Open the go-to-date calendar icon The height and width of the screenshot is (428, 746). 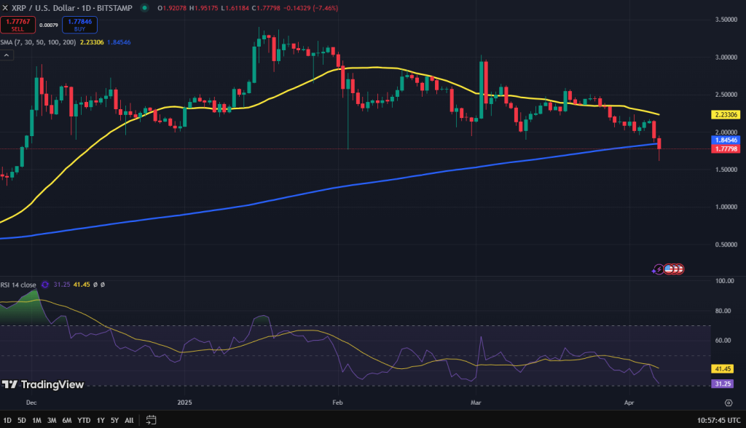point(151,420)
